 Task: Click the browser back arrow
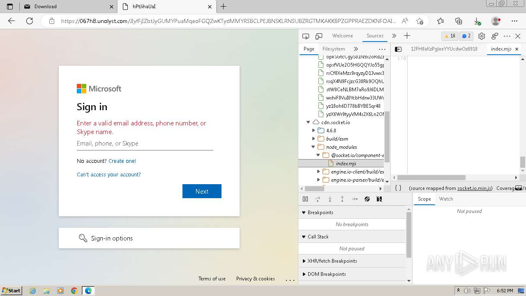12,21
